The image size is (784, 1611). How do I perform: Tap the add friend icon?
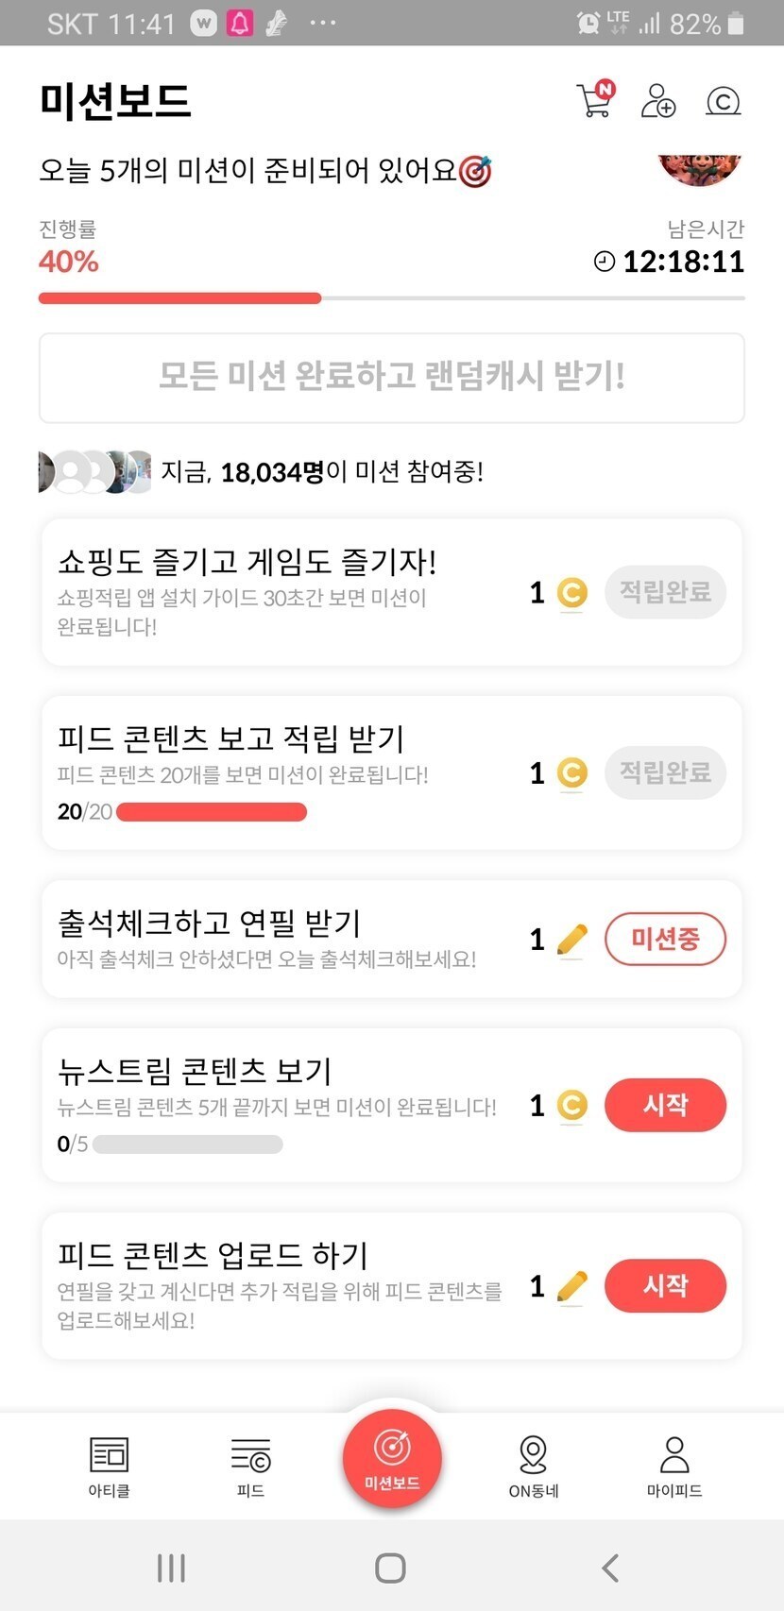coord(657,100)
